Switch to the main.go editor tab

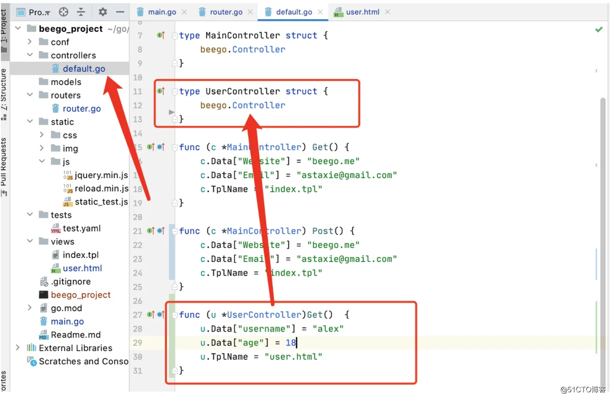pyautogui.click(x=162, y=12)
